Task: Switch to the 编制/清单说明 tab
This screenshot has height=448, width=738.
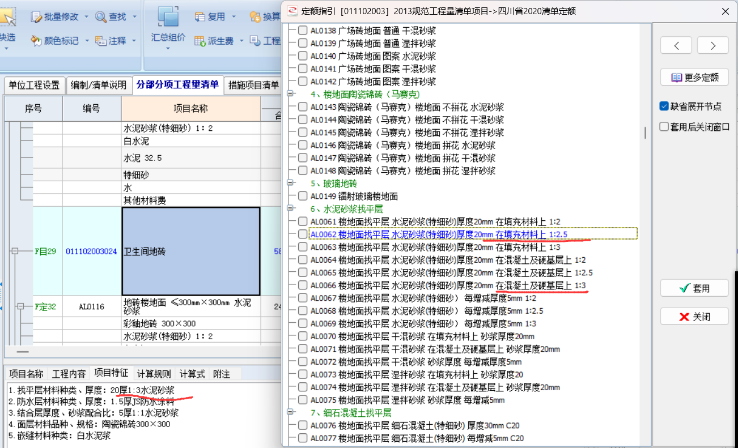Action: [98, 85]
